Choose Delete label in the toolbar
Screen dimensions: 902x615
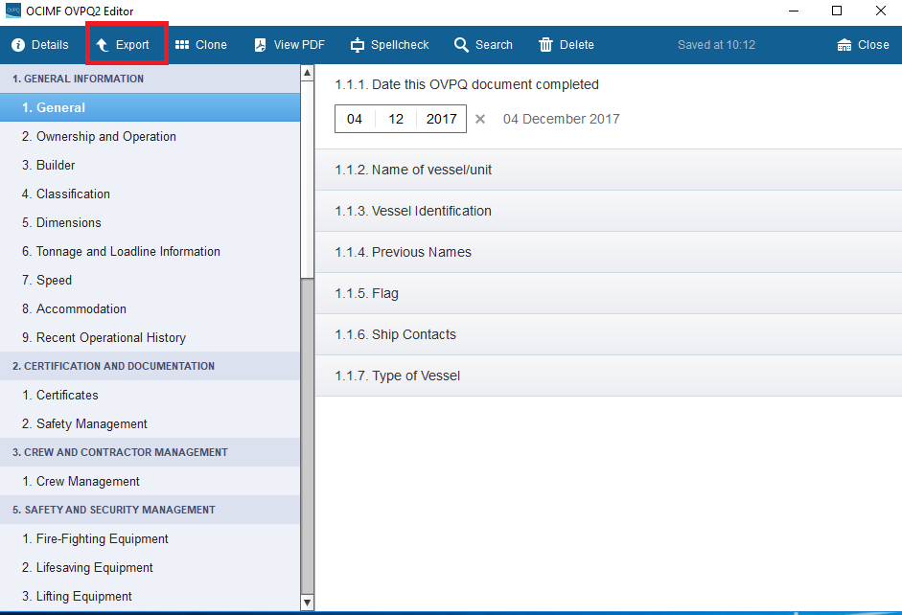pos(576,45)
